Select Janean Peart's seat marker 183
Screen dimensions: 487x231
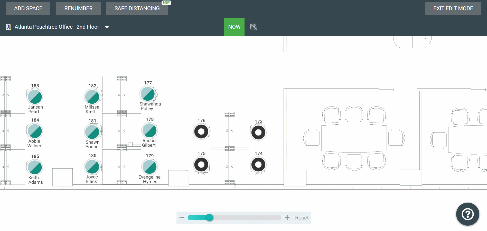pyautogui.click(x=35, y=97)
